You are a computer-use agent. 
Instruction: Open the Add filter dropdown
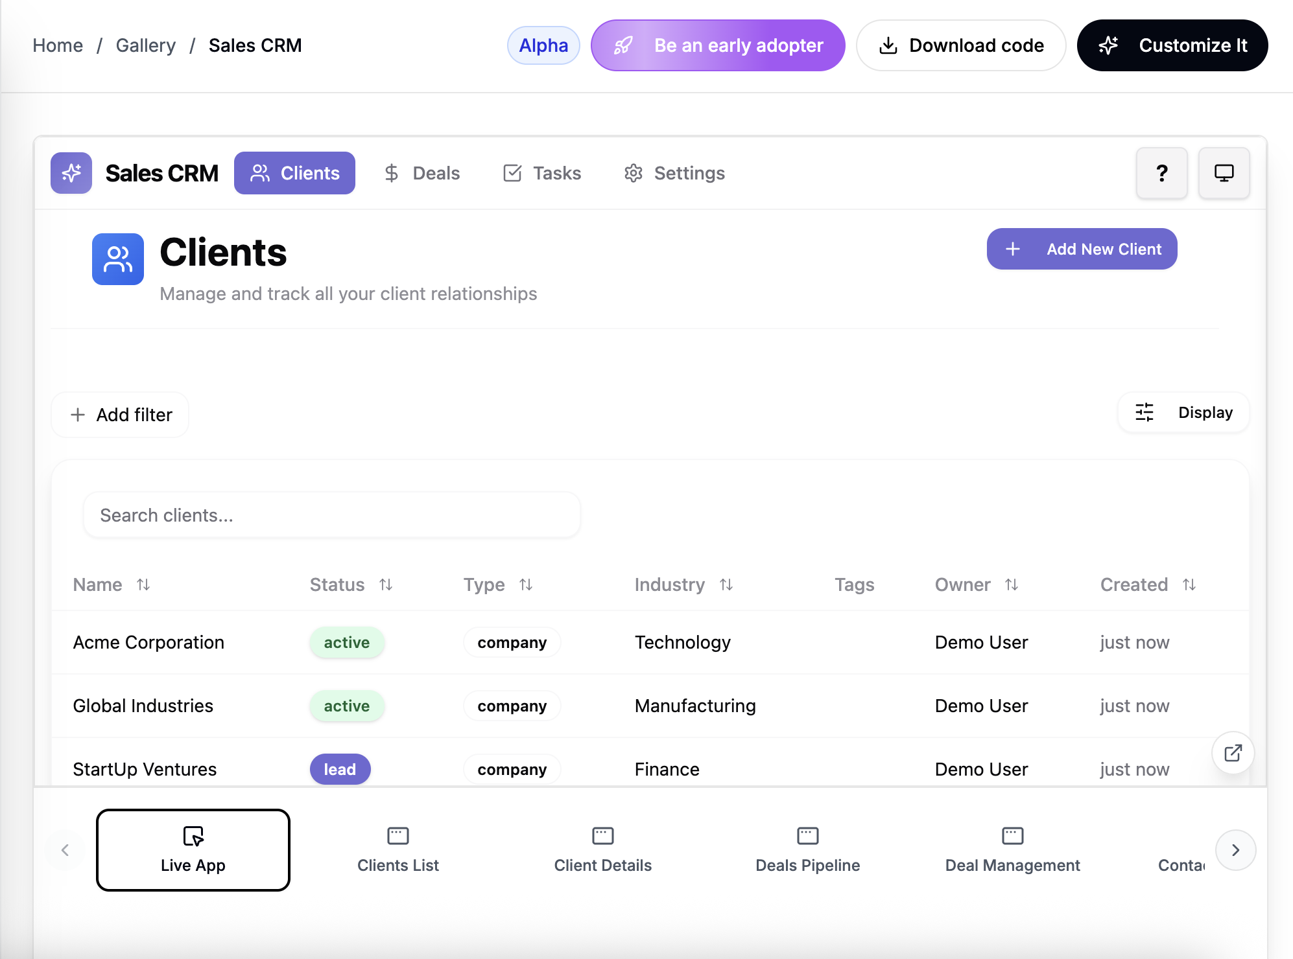pyautogui.click(x=121, y=415)
